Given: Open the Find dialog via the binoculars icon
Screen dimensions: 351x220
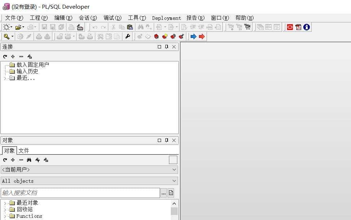Looking at the screenshot, I should (x=140, y=27).
